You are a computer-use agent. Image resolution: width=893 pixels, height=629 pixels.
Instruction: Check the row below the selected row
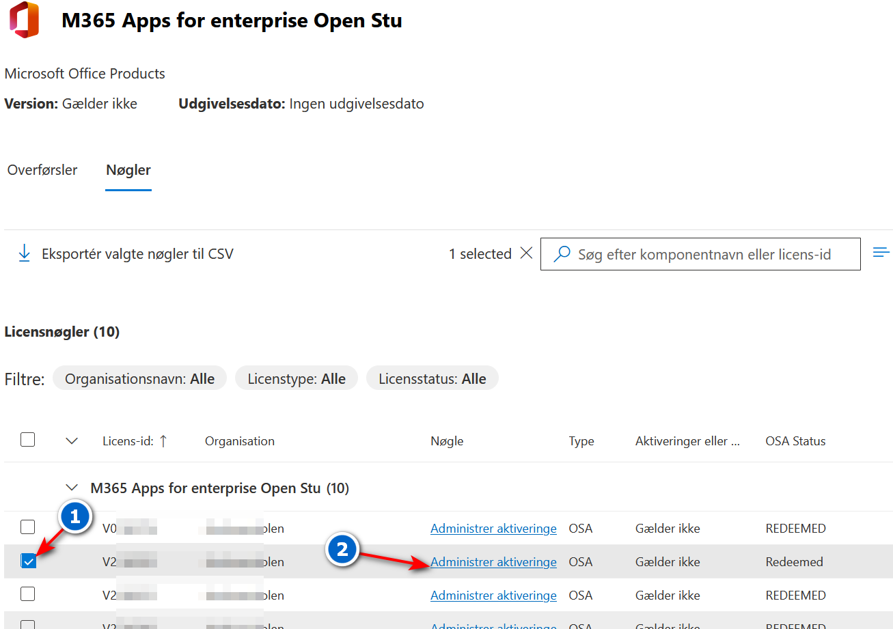pos(27,593)
